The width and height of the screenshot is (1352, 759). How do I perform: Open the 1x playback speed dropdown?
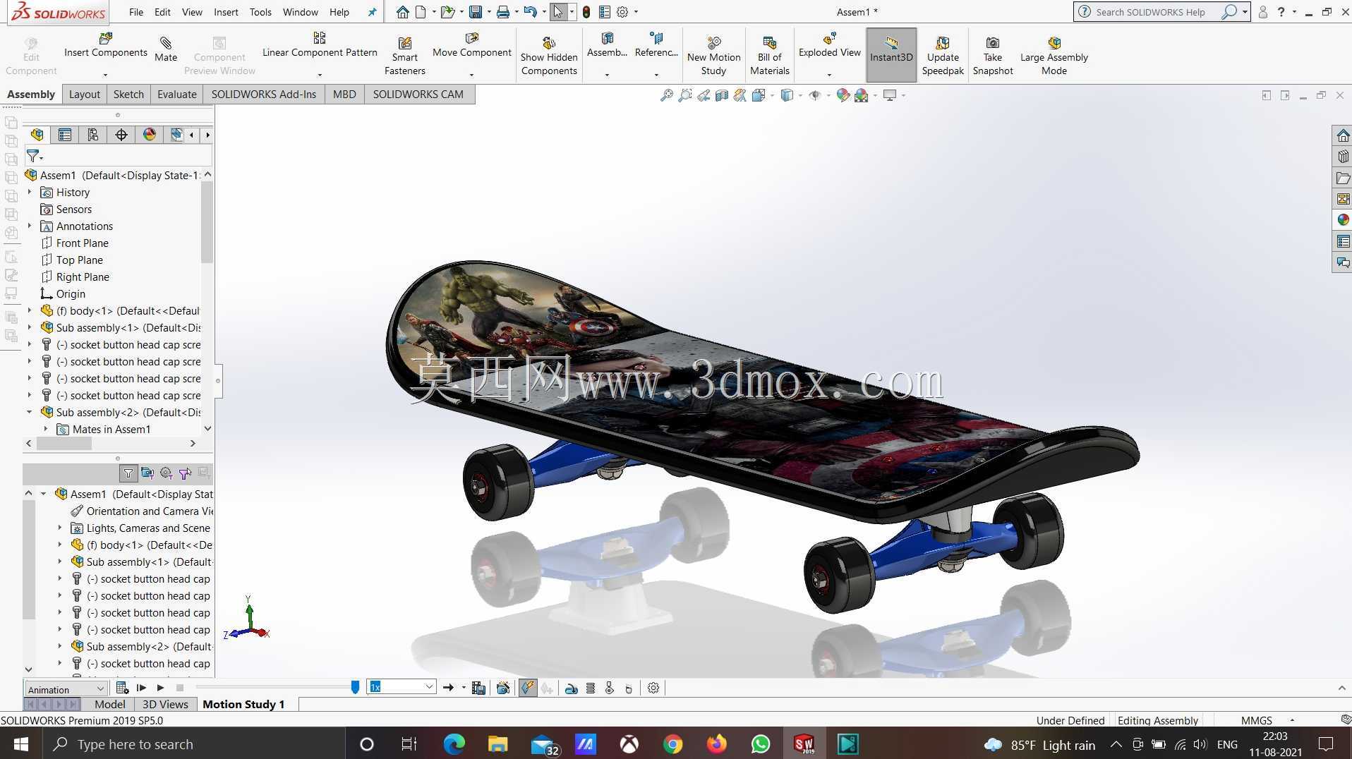[429, 687]
